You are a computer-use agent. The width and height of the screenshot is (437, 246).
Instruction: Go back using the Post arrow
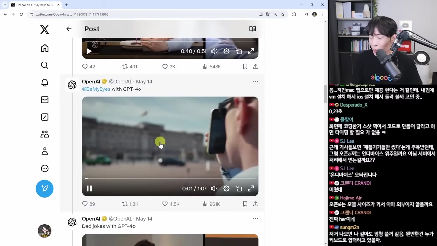(x=69, y=29)
